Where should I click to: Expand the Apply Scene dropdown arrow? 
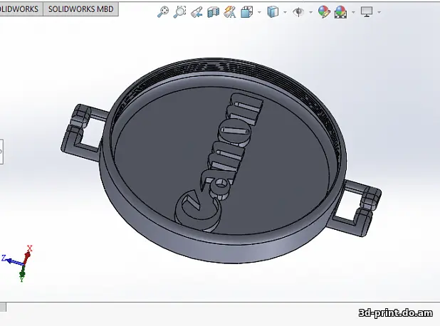tap(352, 12)
